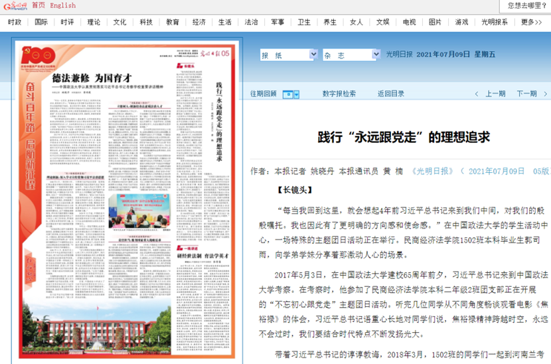The height and width of the screenshot is (364, 551).
Task: Open the 您想去哪里 dropdown
Action: point(526,5)
